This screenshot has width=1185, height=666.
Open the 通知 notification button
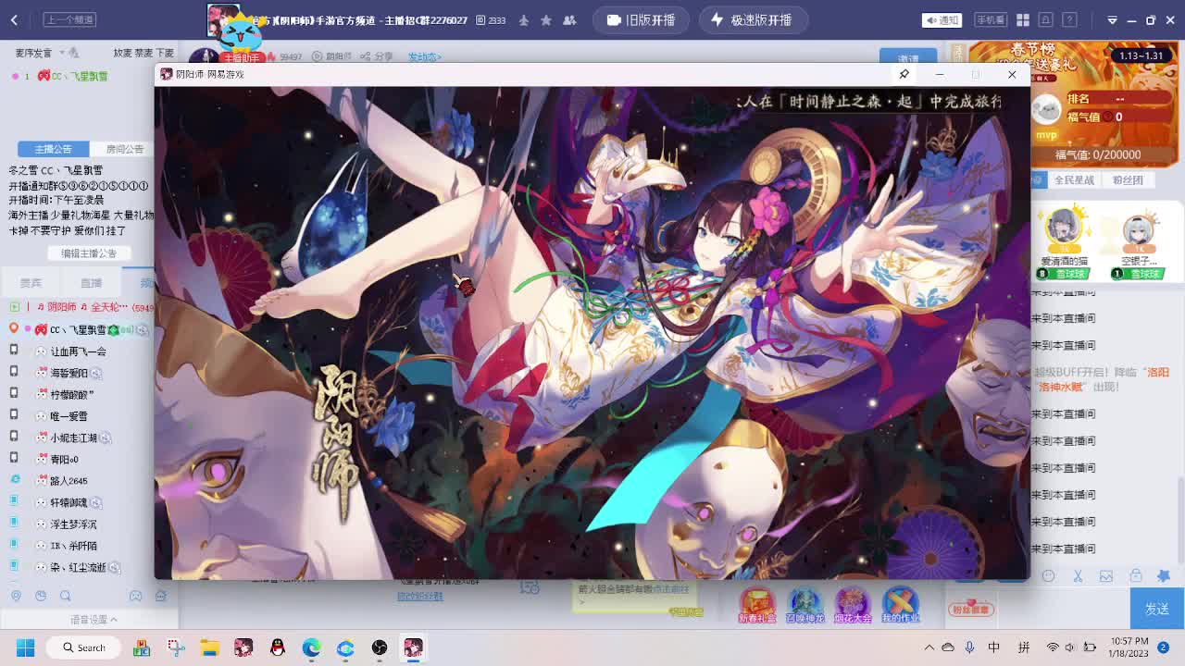[942, 19]
